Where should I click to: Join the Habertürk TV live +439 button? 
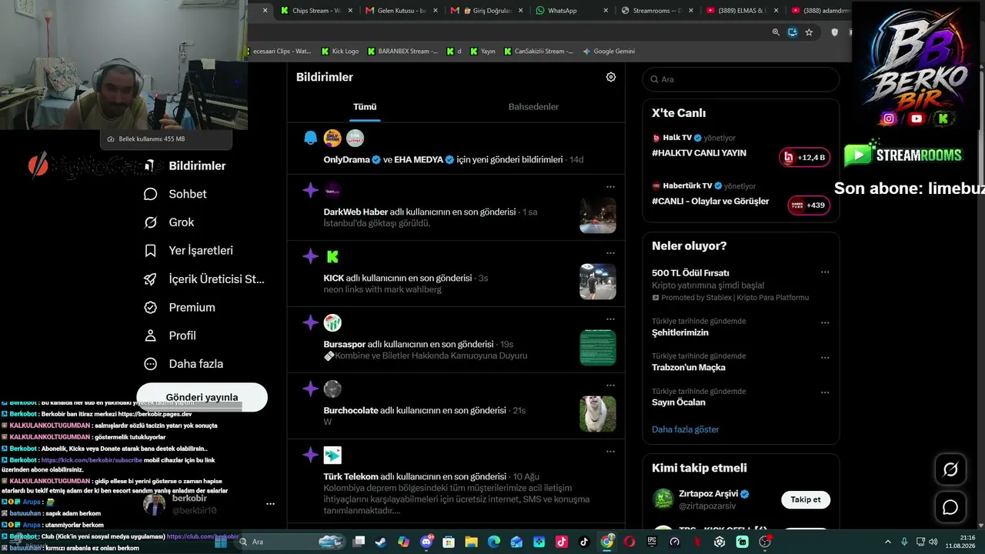coord(809,205)
